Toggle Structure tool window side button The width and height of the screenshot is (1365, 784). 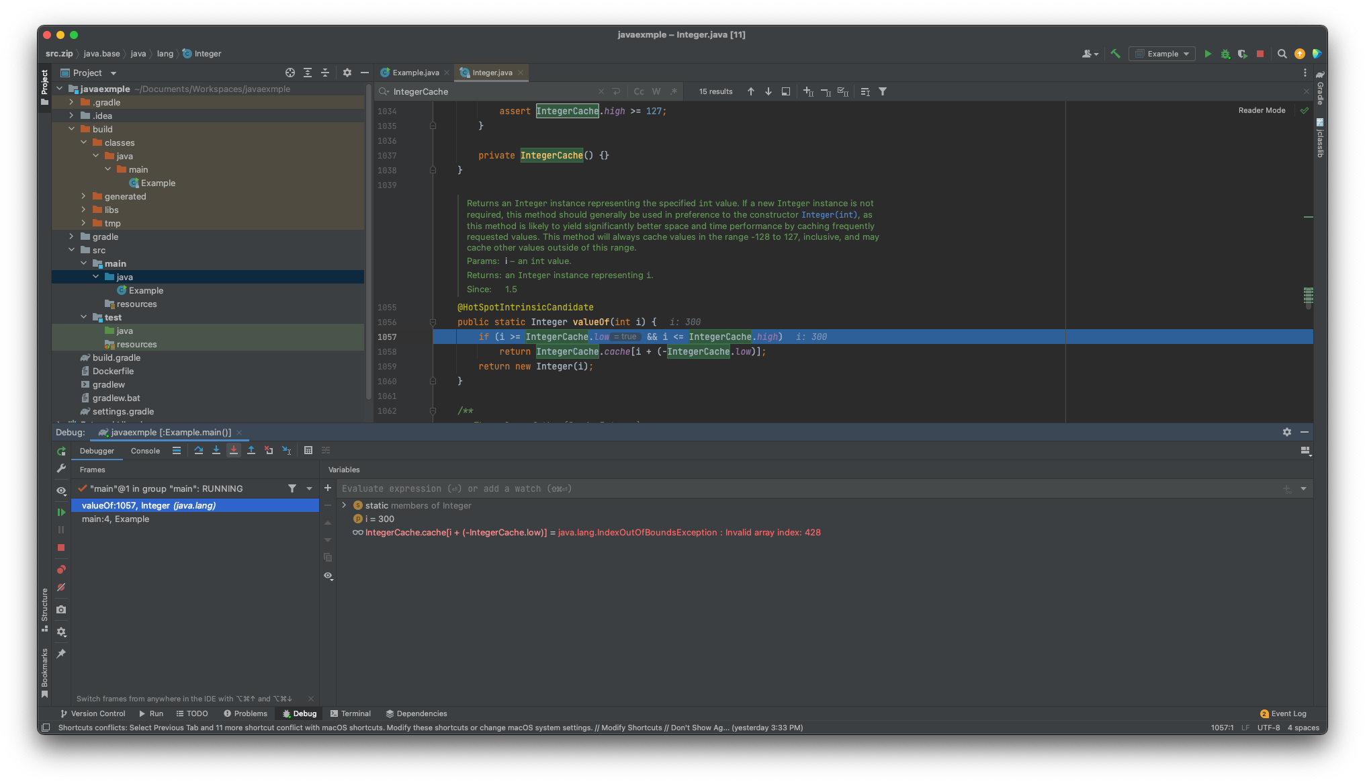(44, 610)
